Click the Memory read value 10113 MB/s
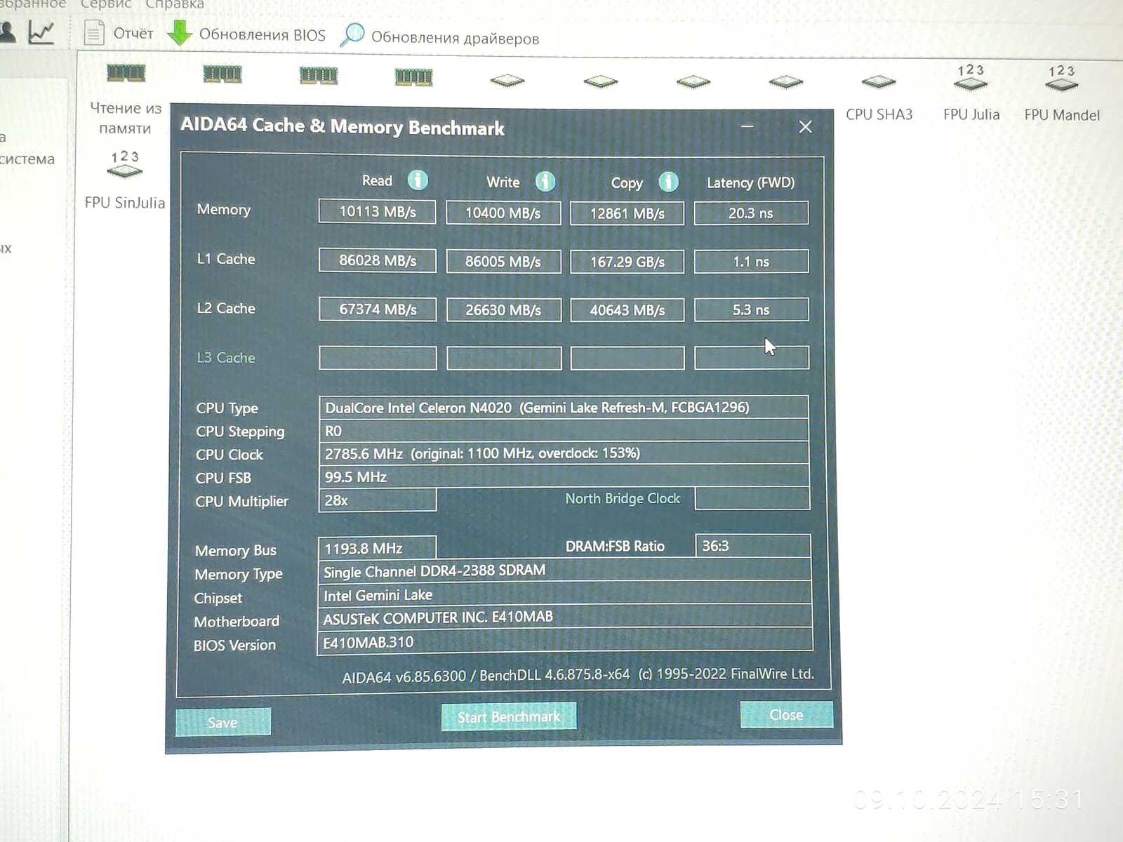The height and width of the screenshot is (842, 1123). 378,211
